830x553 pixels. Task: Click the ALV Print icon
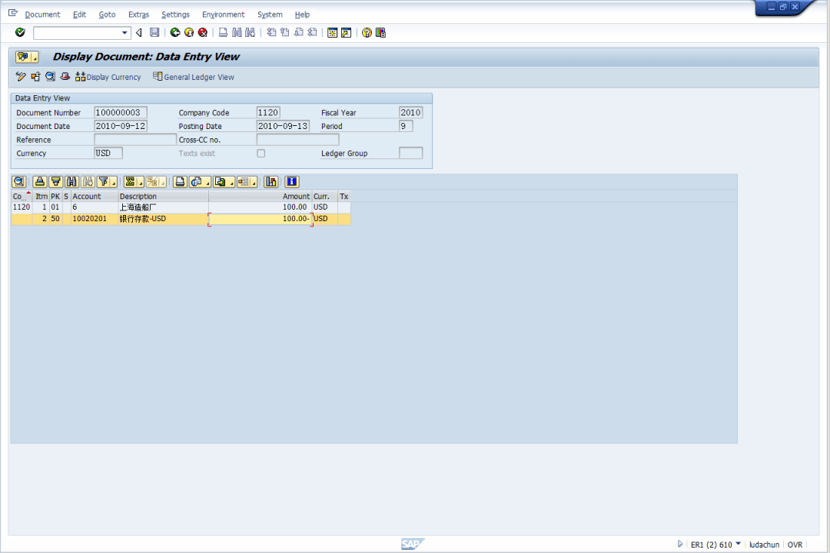pyautogui.click(x=180, y=182)
